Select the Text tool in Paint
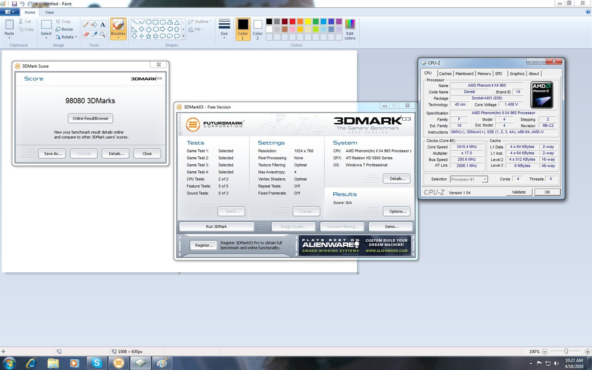Viewport: 592px width, 370px height. click(102, 24)
